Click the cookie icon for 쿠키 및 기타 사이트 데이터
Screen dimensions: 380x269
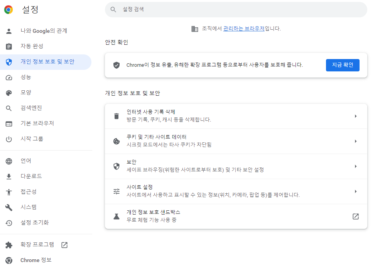117,141
